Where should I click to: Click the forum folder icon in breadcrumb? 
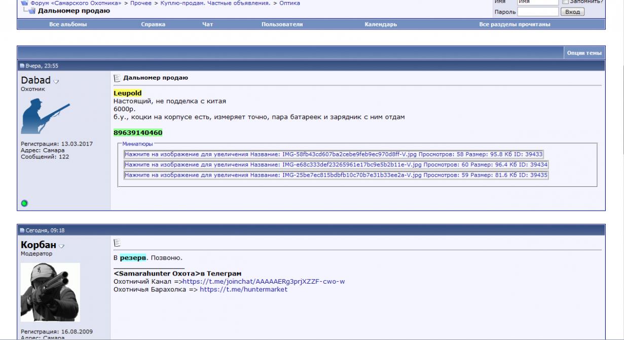[x=24, y=3]
